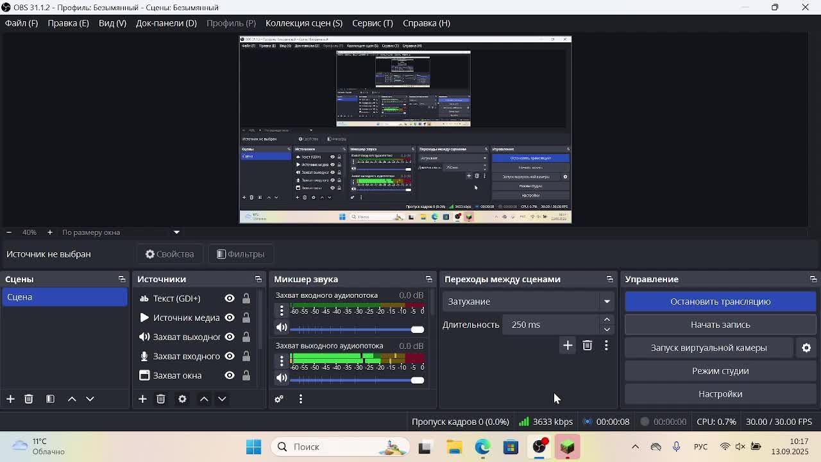Move scene up with the arrow icon
This screenshot has width=821, height=462.
pos(72,399)
